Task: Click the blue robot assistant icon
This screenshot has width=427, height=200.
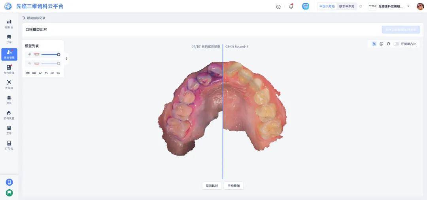Action: (x=306, y=6)
